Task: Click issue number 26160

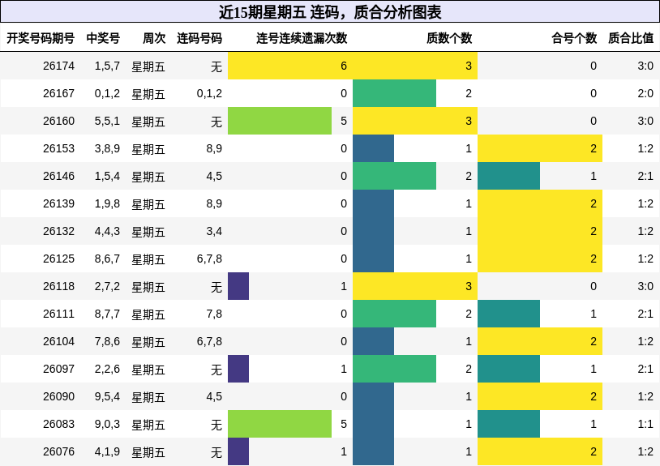Action: (58, 121)
